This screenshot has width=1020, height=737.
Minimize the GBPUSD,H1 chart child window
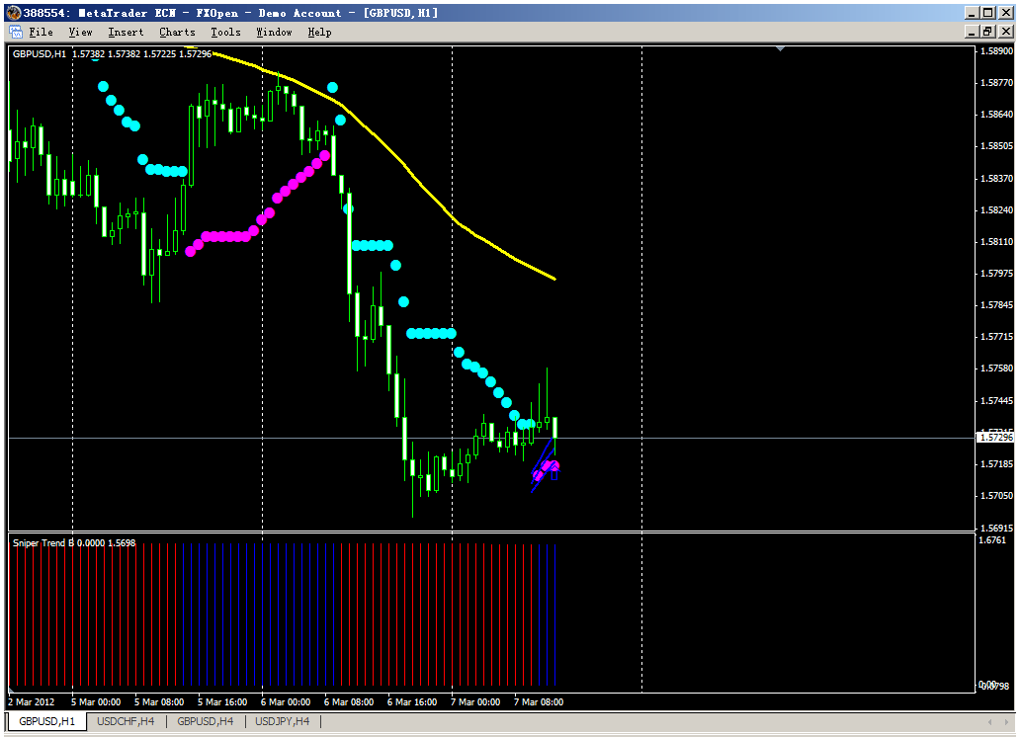click(x=972, y=32)
